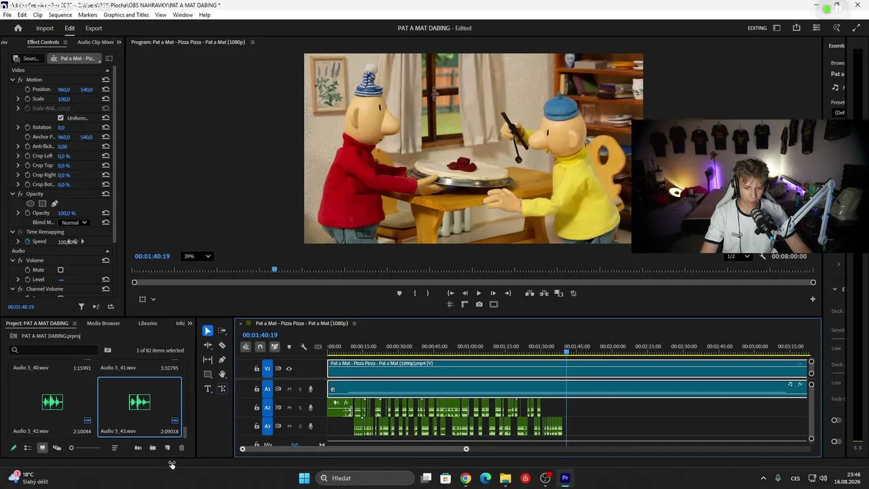Click the Extract button

(x=544, y=293)
